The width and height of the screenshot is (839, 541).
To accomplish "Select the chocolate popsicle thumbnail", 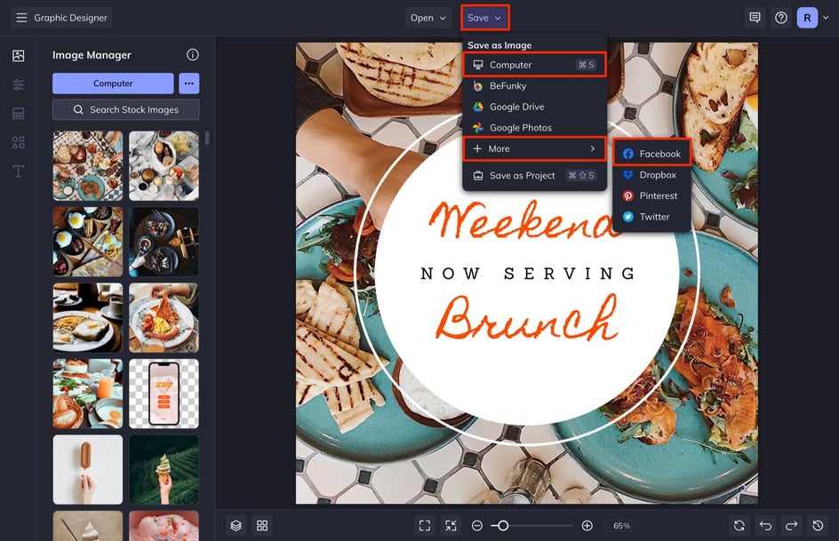I will click(x=88, y=469).
